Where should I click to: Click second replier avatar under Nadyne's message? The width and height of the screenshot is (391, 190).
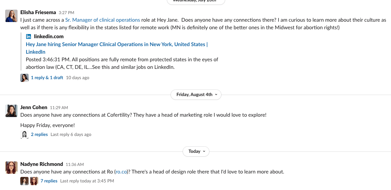pyautogui.click(x=34, y=181)
